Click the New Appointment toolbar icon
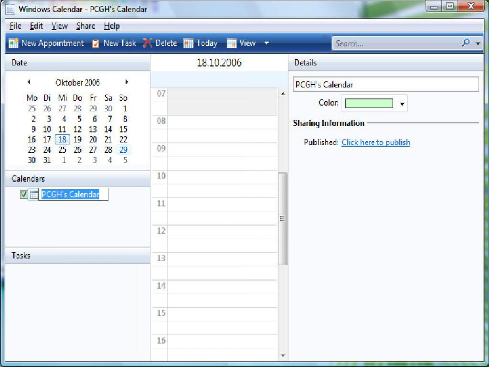This screenshot has width=489, height=367. (13, 43)
